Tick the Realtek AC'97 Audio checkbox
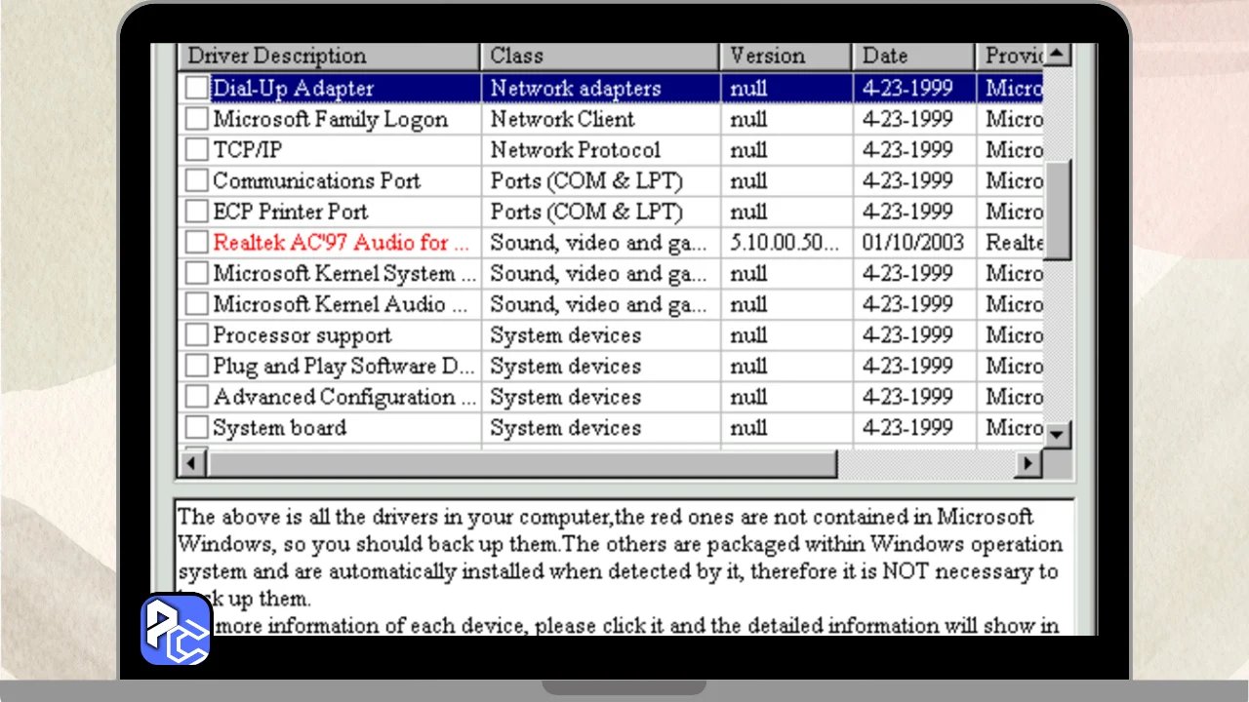Viewport: 1249px width, 702px height. click(197, 243)
